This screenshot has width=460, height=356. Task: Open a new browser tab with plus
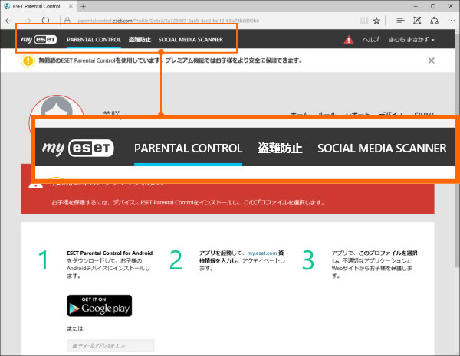tap(84, 6)
